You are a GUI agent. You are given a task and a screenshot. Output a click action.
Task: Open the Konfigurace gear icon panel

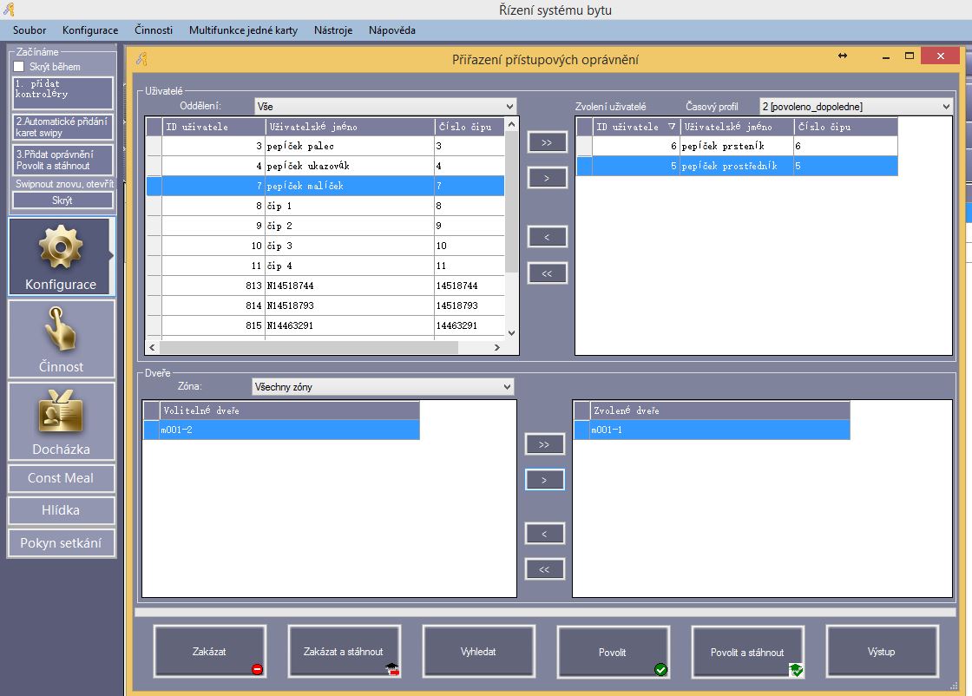(x=62, y=256)
